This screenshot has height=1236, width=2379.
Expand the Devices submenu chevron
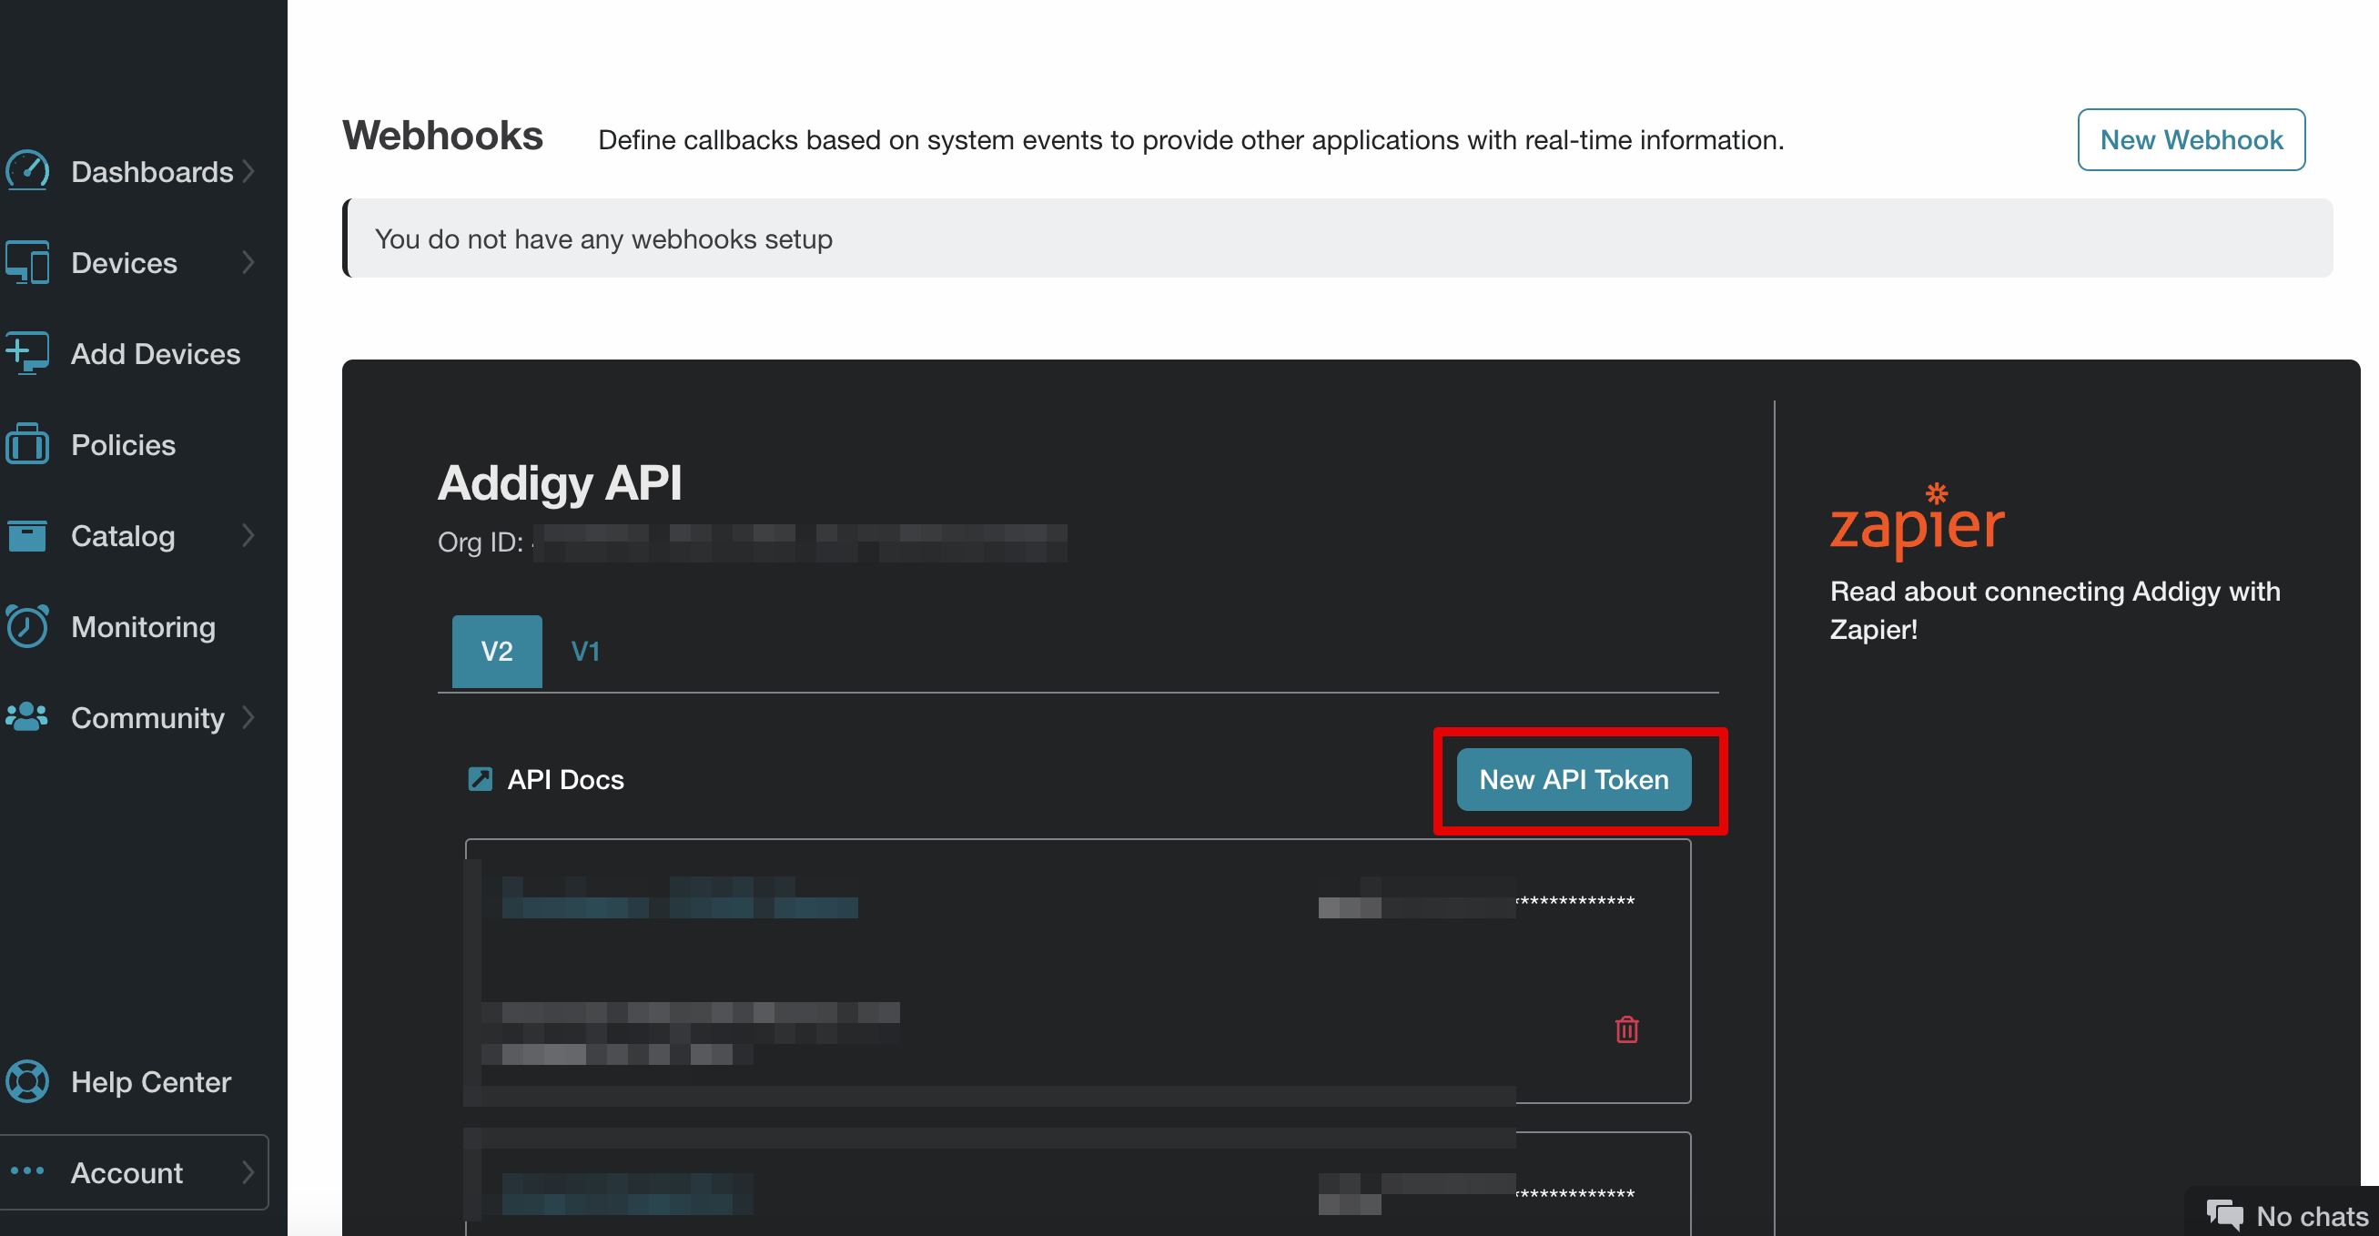[248, 262]
